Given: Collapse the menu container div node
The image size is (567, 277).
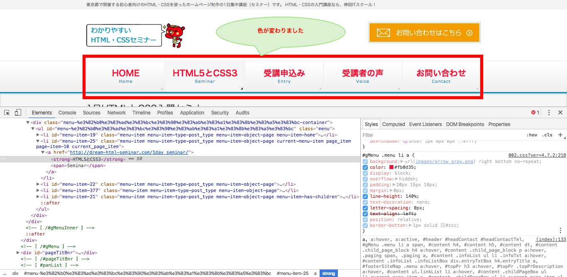Looking at the screenshot, I should point(28,123).
